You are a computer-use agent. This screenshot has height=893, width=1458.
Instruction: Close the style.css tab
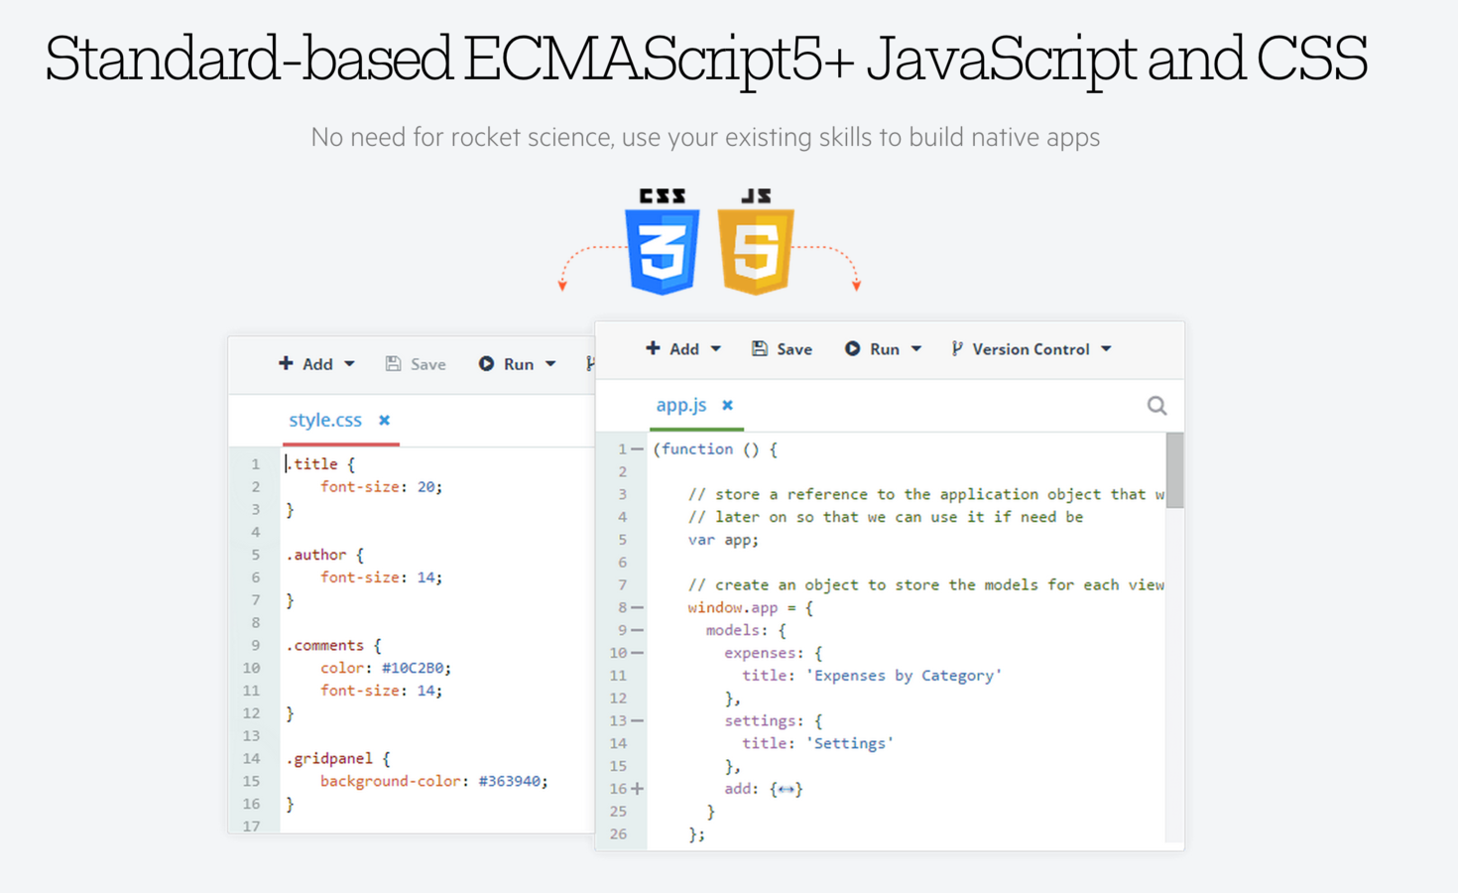[x=384, y=421]
